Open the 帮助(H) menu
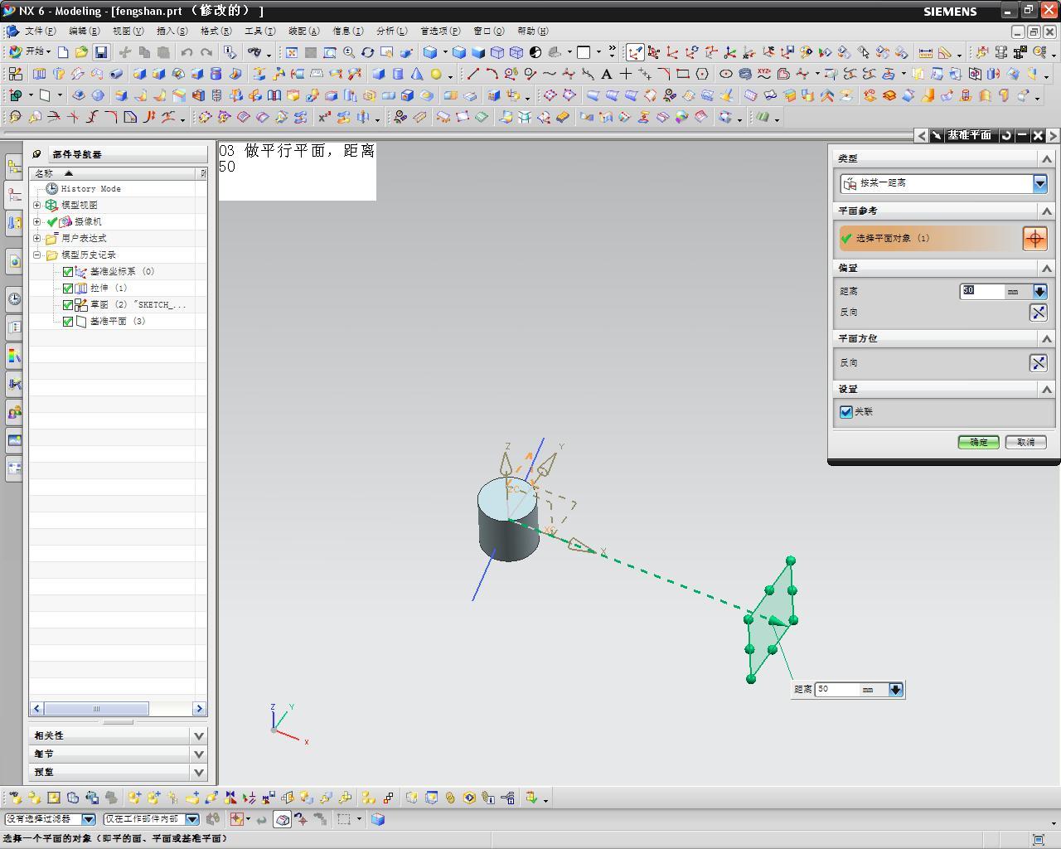1061x849 pixels. click(532, 31)
